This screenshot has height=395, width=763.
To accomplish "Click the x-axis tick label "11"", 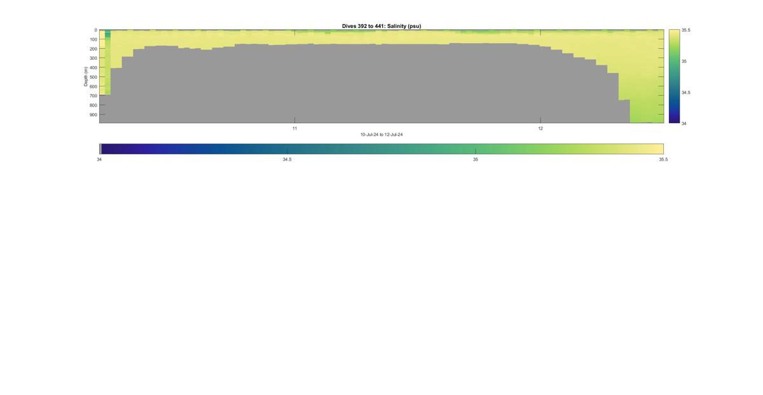I will point(294,128).
